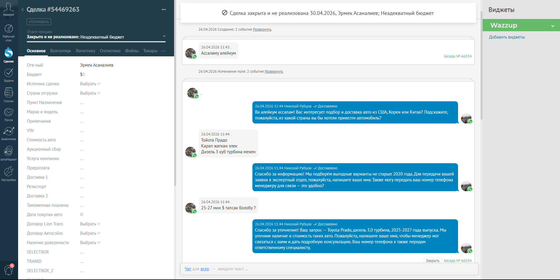
Task: Open Договор Lion Trans Выбрать dropdown
Action: point(90,224)
